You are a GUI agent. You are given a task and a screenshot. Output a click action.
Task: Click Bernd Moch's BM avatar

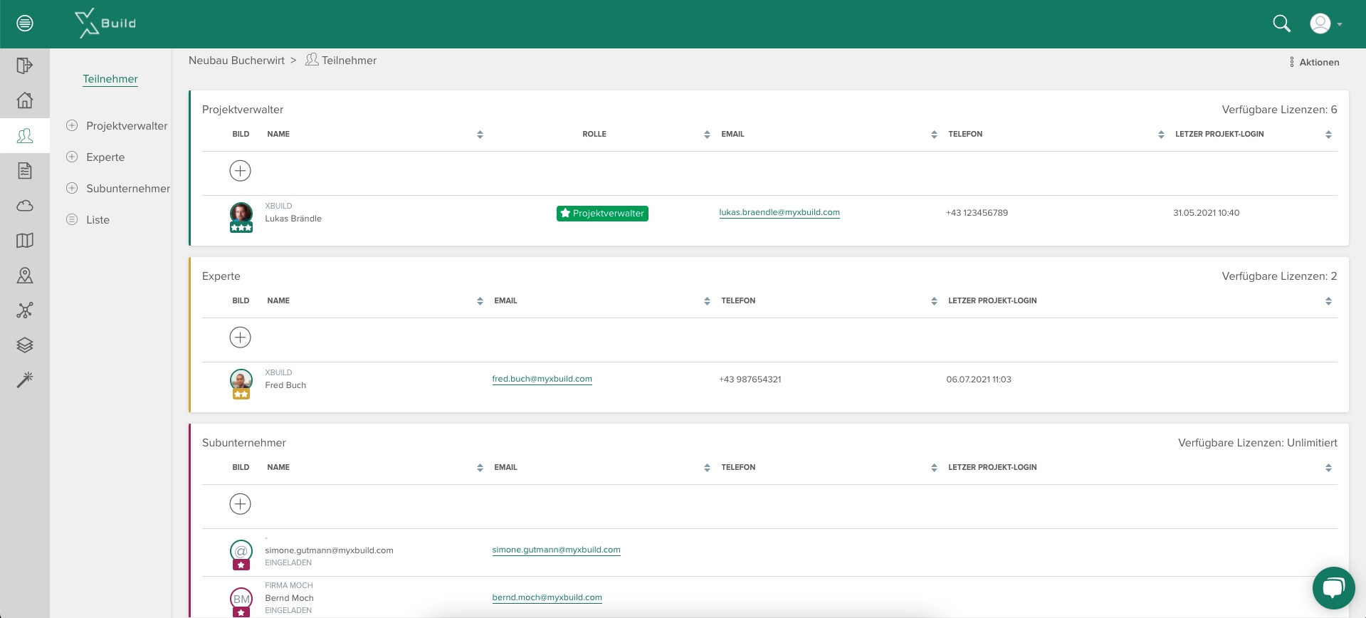pyautogui.click(x=241, y=600)
